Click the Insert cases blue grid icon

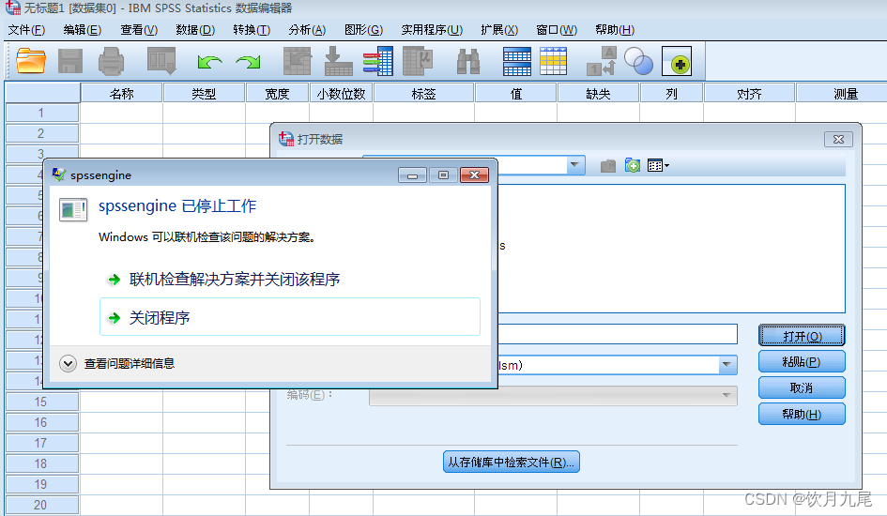[x=517, y=61]
